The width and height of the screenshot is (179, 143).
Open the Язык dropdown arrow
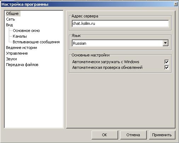166,43
